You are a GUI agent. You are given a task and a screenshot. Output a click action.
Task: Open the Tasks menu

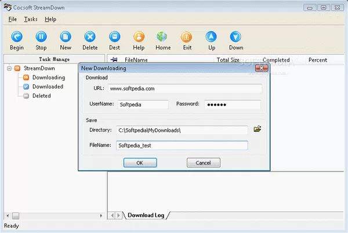pyautogui.click(x=31, y=19)
